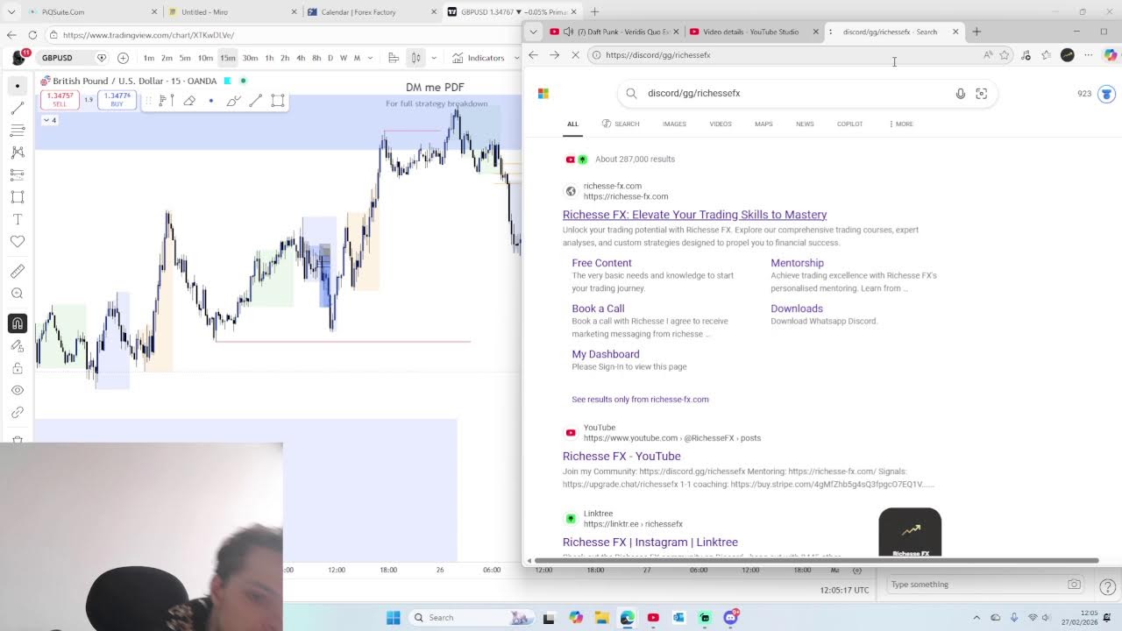Image resolution: width=1122 pixels, height=631 pixels.
Task: Add symbol to compare with plus icon
Action: (123, 58)
